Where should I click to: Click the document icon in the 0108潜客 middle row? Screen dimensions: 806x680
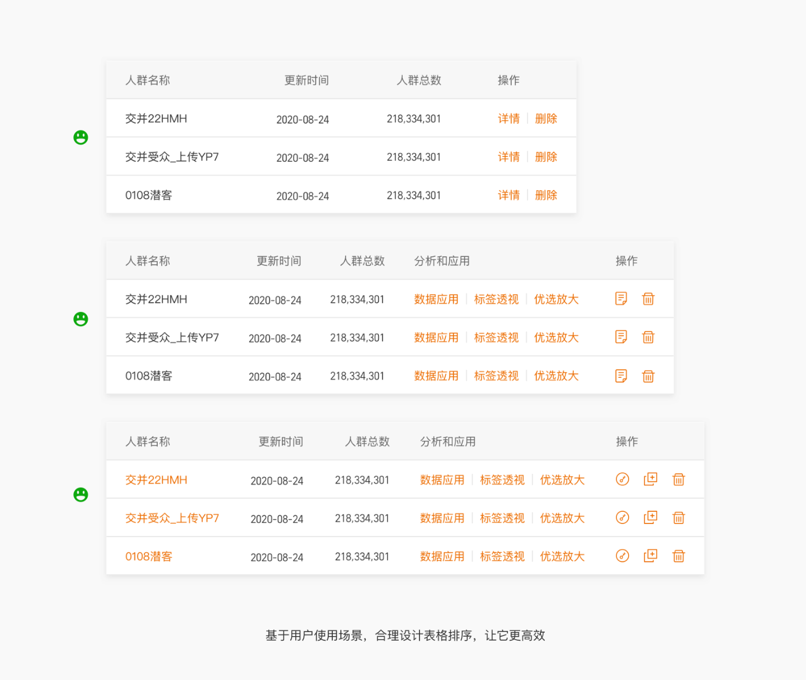point(621,375)
